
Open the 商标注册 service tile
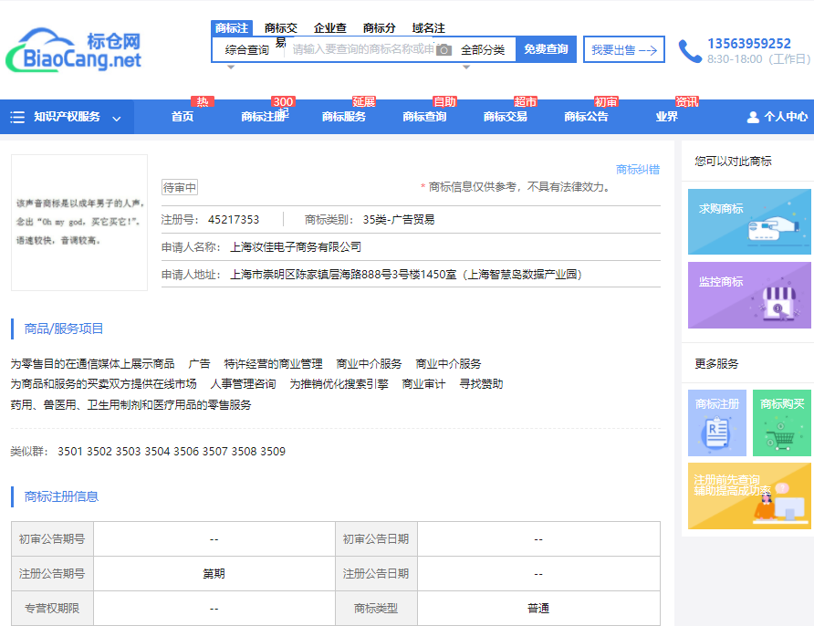(x=717, y=423)
